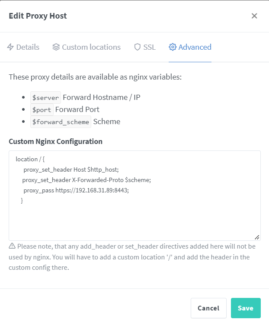Click the Edit Proxy Host title
The height and width of the screenshot is (326, 269).
click(38, 16)
